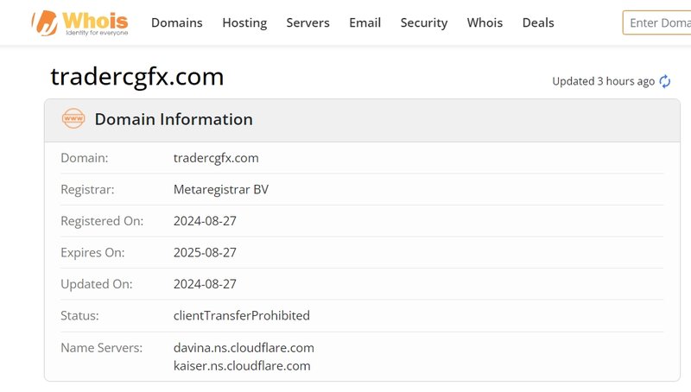Open the Domains menu
Image resolution: width=691 pixels, height=392 pixels.
pyautogui.click(x=176, y=22)
